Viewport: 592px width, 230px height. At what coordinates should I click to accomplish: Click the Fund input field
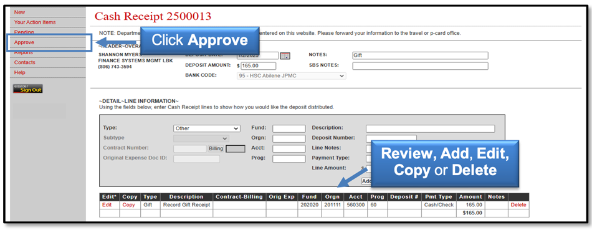[289, 129]
